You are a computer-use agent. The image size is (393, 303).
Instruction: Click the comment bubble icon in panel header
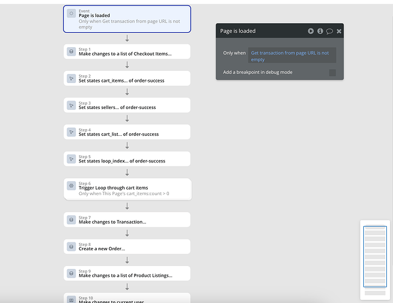[329, 31]
